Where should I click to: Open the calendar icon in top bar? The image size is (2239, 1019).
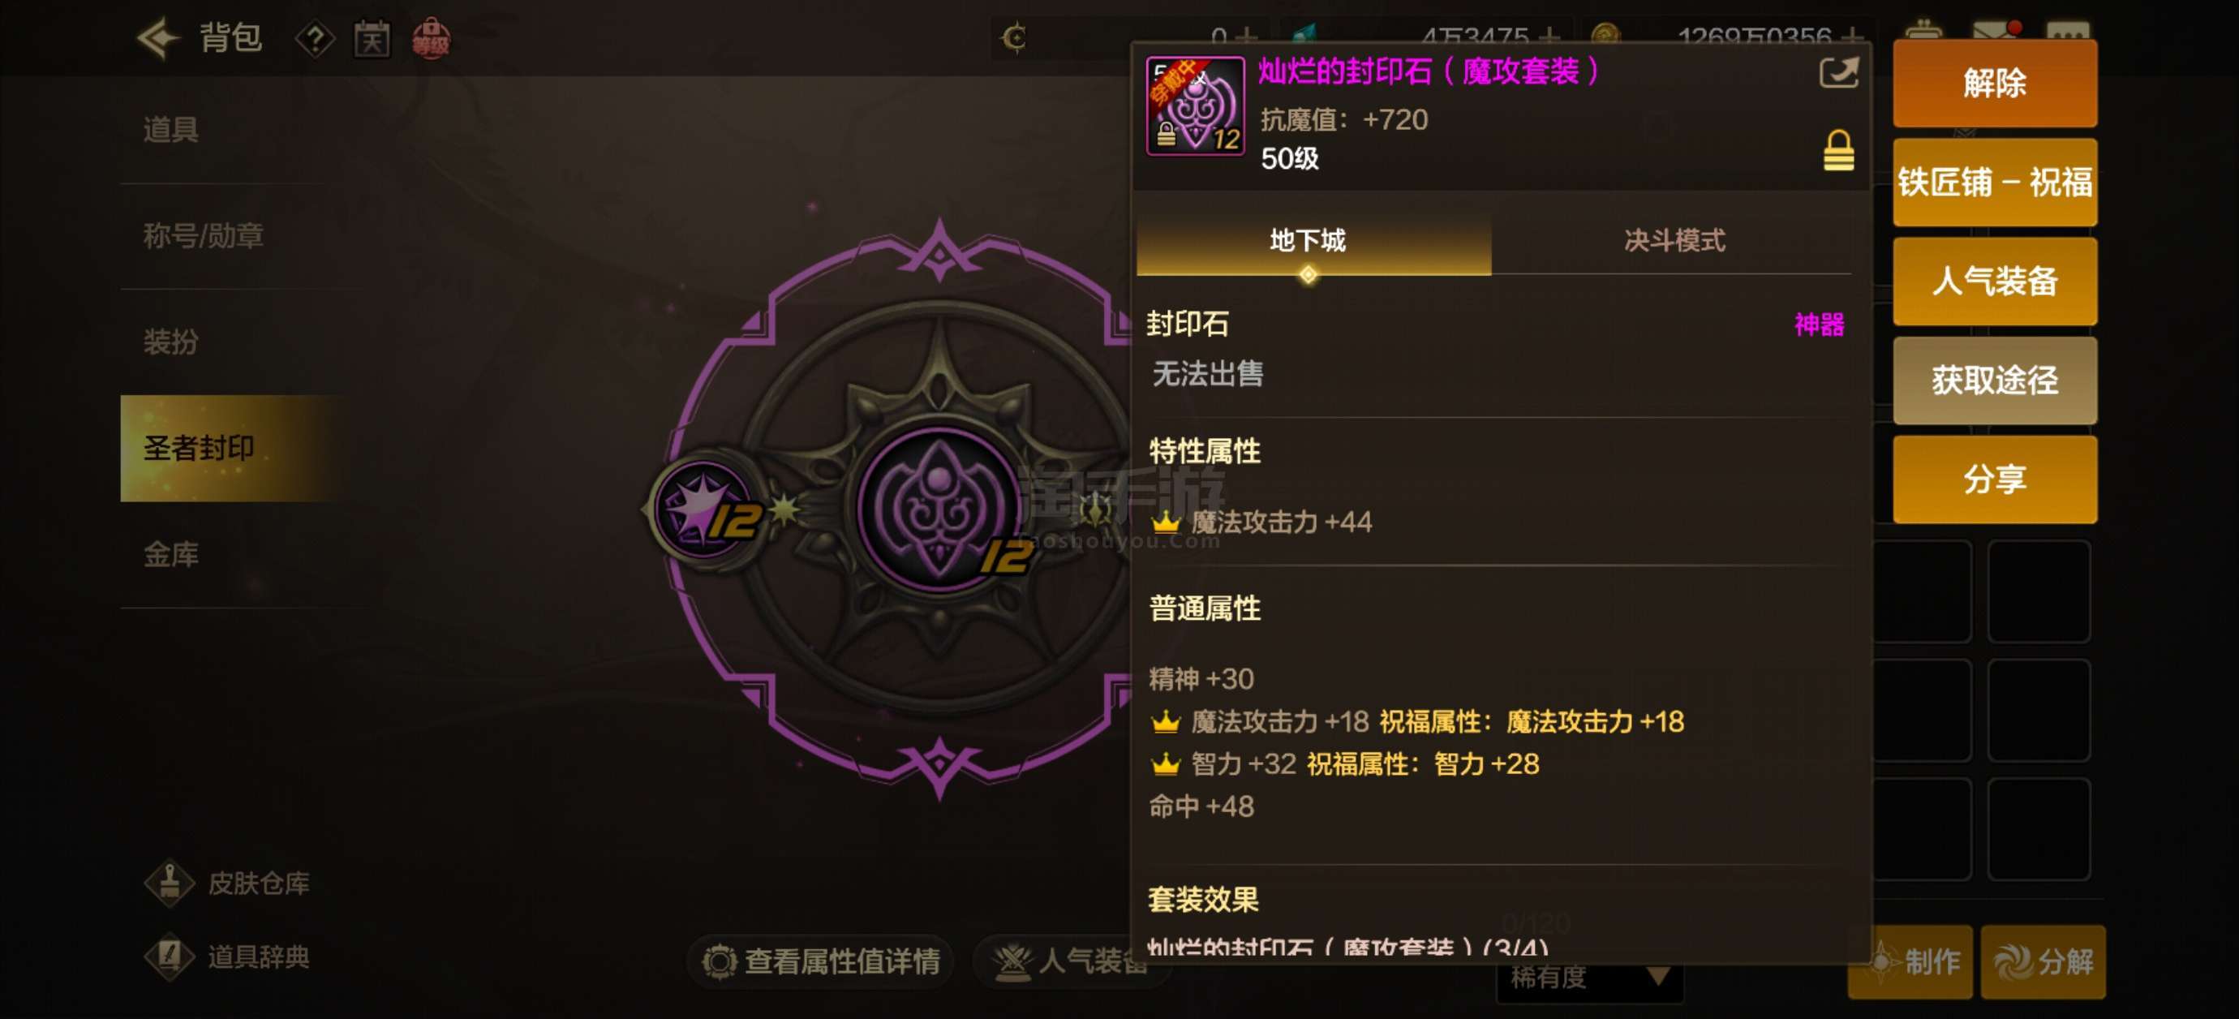coord(372,39)
